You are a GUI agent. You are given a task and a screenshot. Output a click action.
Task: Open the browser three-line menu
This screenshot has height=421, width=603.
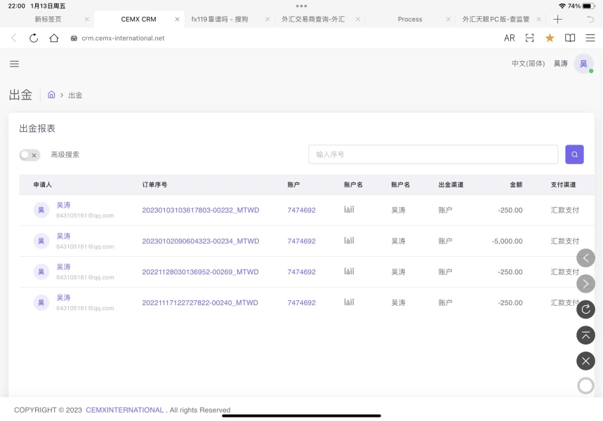[x=590, y=38]
